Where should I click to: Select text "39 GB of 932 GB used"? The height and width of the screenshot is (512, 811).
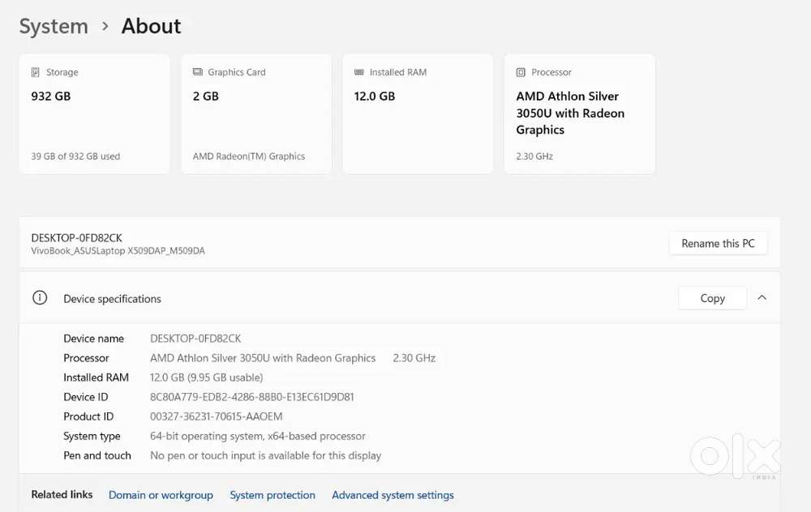75,156
